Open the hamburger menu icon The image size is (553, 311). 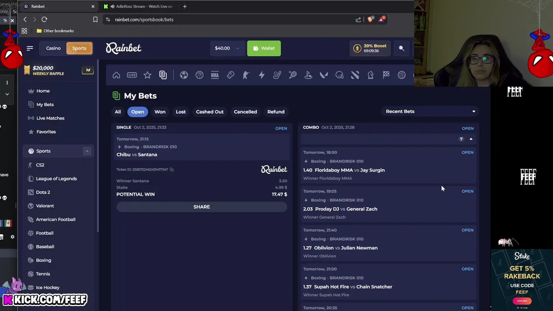point(30,48)
